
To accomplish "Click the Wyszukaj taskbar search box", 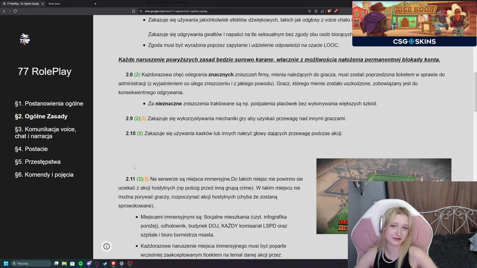I will click(x=32, y=264).
